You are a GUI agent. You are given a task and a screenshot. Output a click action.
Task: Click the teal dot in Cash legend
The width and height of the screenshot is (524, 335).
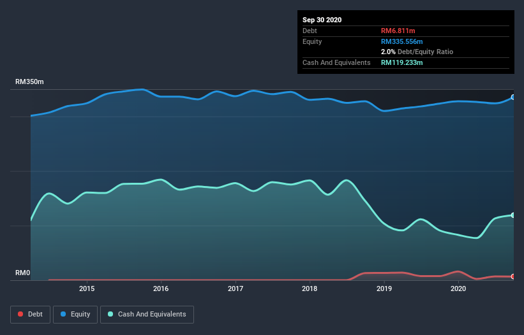[x=110, y=314]
